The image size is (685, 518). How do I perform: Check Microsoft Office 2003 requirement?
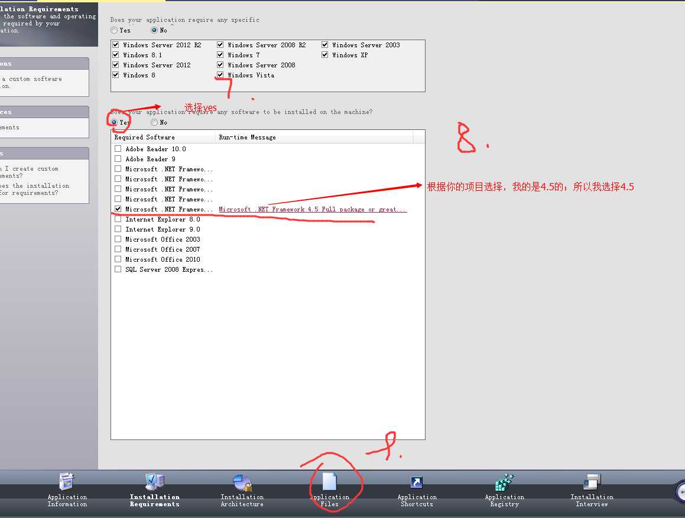118,239
